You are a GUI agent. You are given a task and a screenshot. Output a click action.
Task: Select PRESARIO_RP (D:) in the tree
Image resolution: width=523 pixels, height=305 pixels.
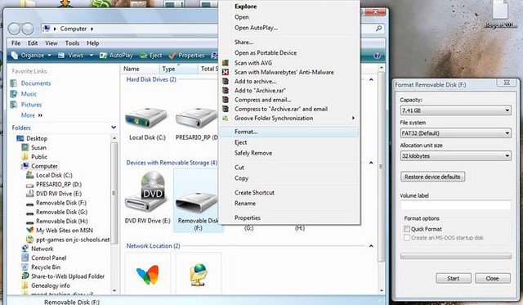click(59, 185)
